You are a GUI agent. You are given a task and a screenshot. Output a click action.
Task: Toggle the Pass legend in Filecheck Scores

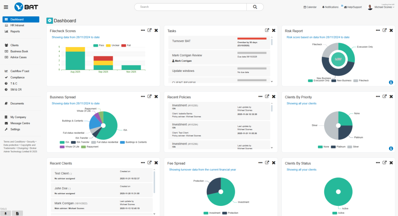coord(99,45)
